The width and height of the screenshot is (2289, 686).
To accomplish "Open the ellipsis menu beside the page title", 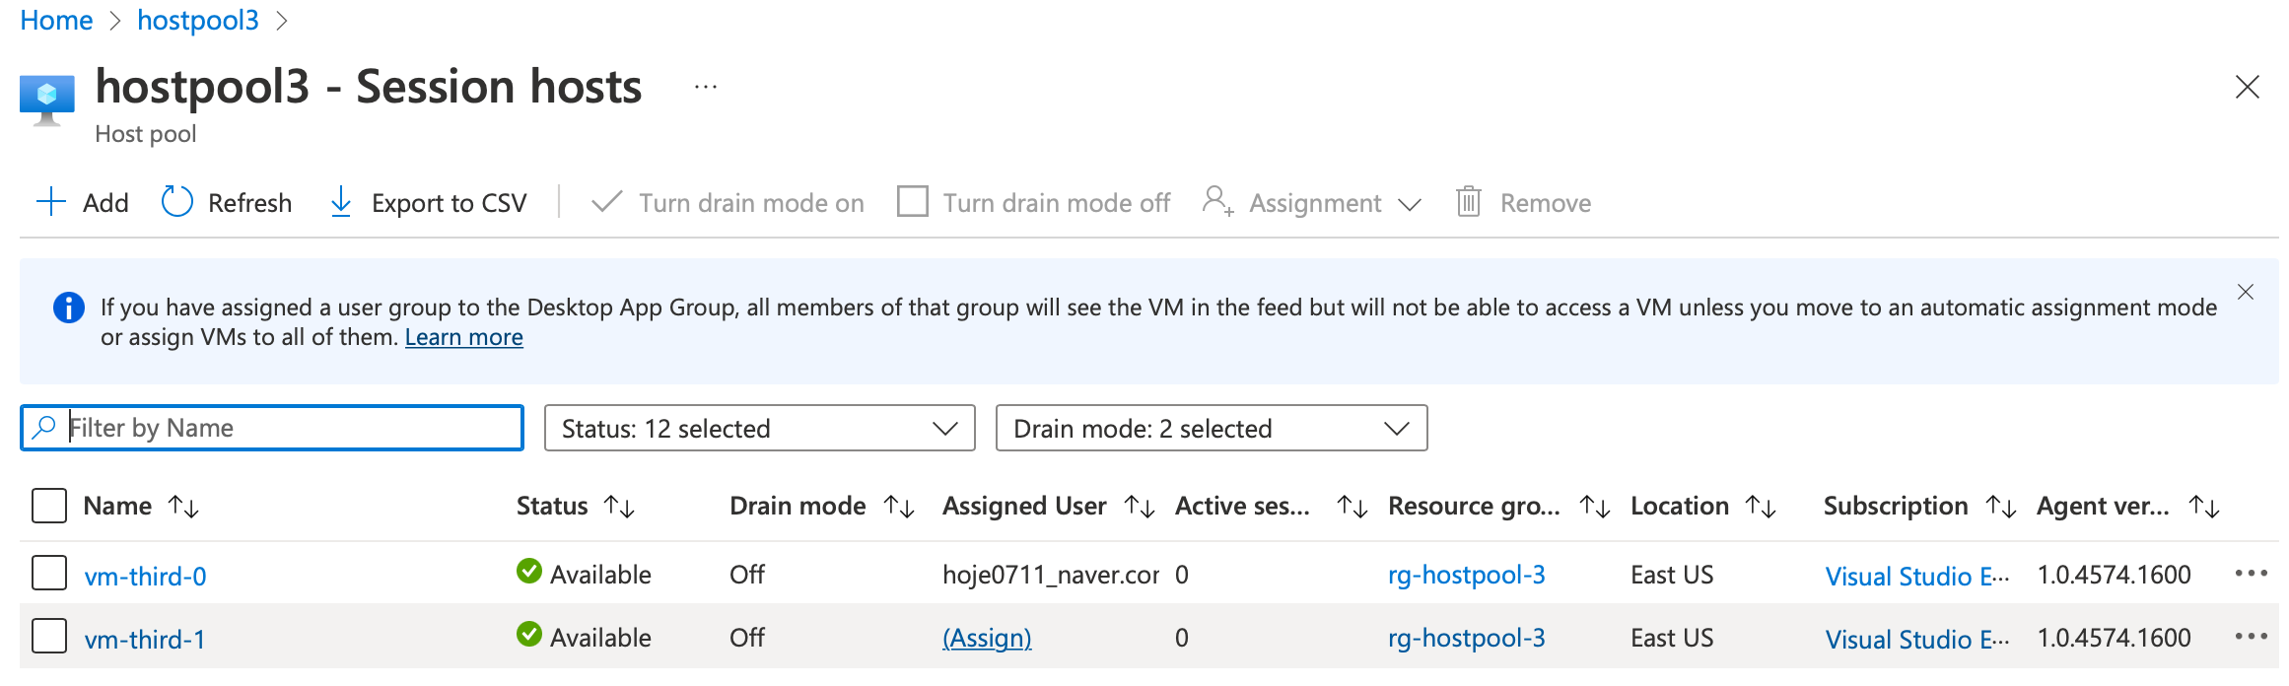I will 706,87.
